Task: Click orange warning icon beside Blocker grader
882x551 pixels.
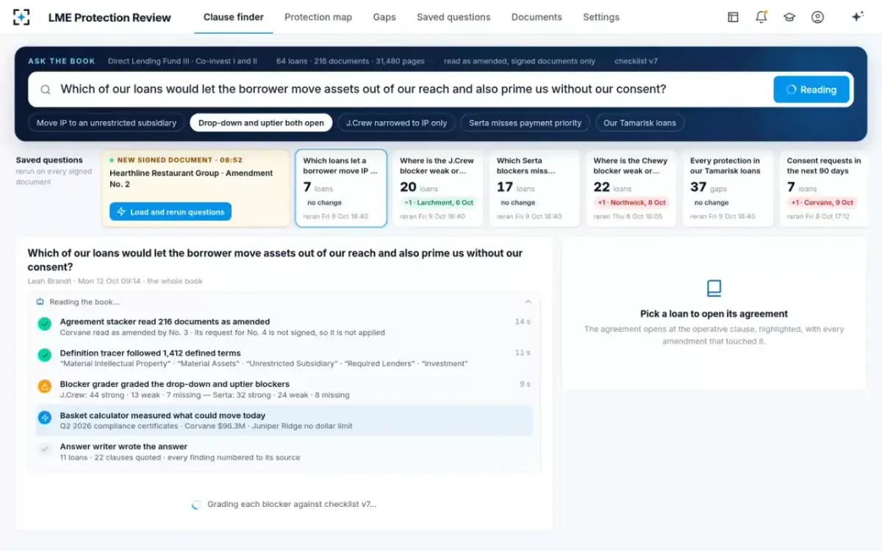Action: click(44, 386)
